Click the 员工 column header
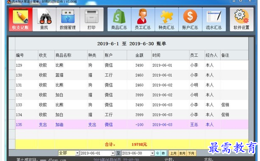260x161 pixels. pos(197,55)
